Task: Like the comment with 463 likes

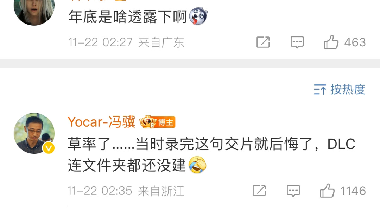Action: tap(331, 42)
